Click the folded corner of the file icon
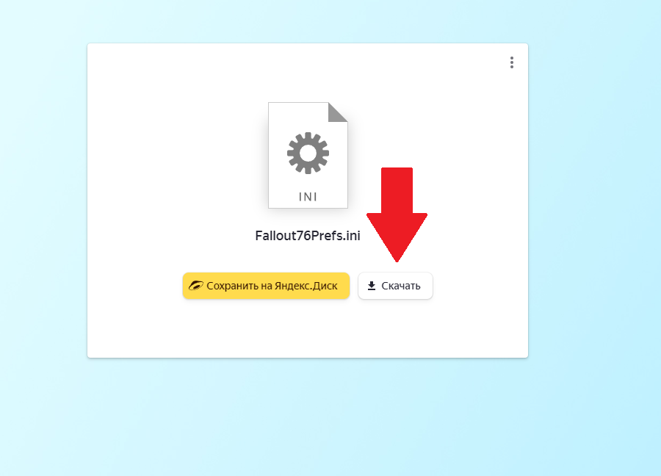The image size is (661, 476). click(338, 112)
